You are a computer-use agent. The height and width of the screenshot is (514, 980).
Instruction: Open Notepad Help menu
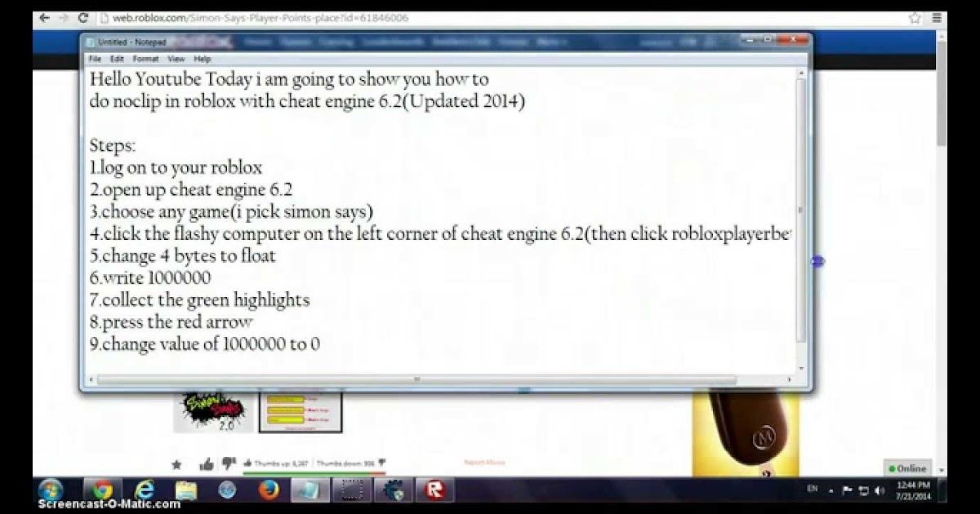[202, 59]
